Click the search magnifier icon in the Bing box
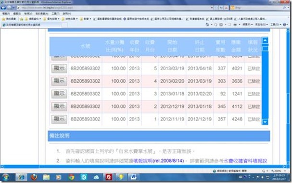 point(284,8)
